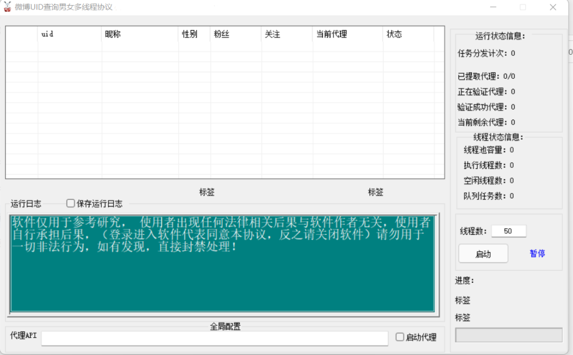Close the 微博UID查询 window
This screenshot has width=573, height=355.
pyautogui.click(x=553, y=7)
